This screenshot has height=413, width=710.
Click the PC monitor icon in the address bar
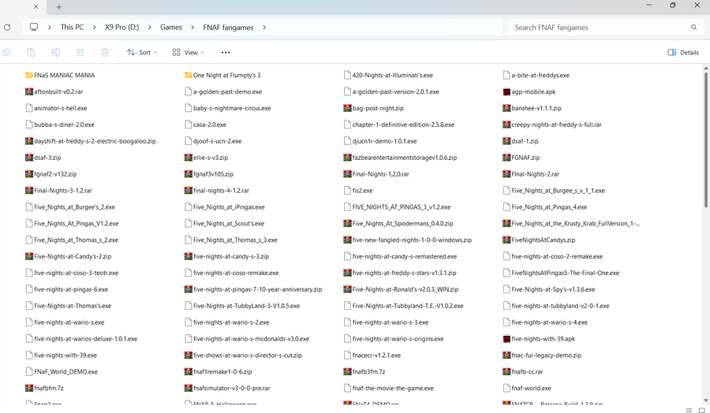tap(34, 27)
